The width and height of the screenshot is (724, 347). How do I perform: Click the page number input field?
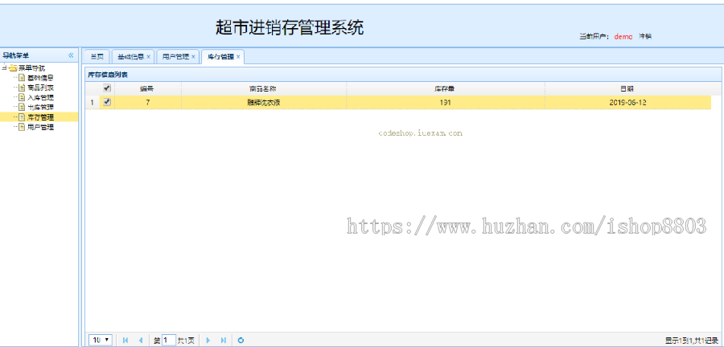click(x=169, y=341)
